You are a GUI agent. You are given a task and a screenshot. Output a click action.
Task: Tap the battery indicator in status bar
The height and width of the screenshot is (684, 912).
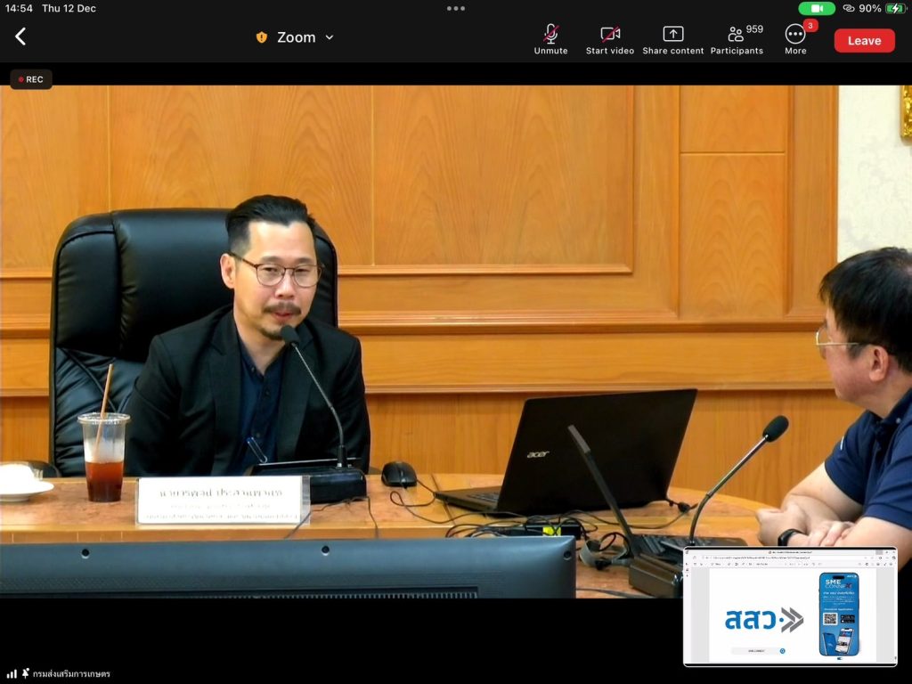[x=895, y=8]
